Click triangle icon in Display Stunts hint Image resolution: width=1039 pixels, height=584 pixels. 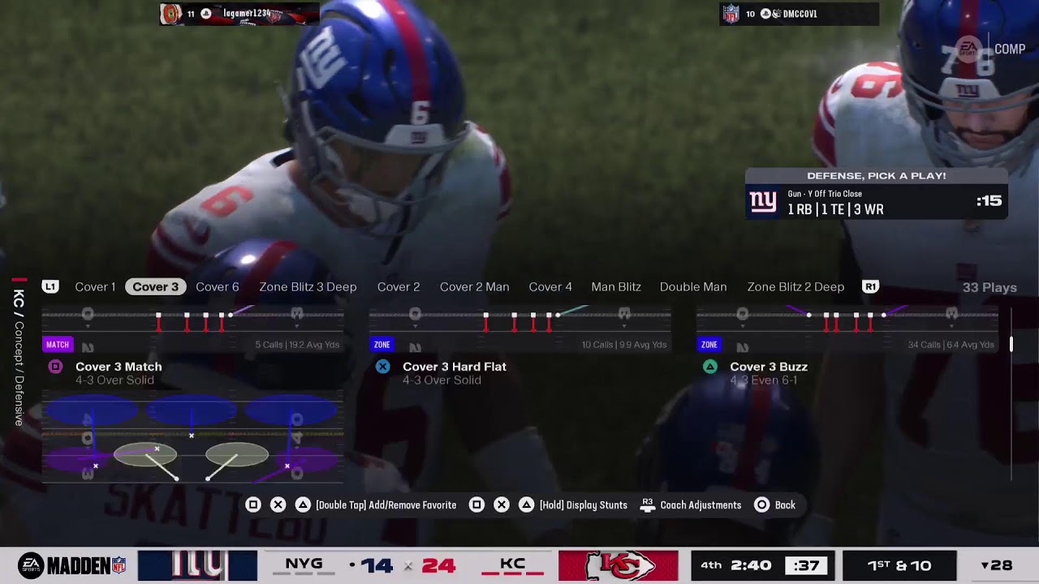tap(526, 505)
